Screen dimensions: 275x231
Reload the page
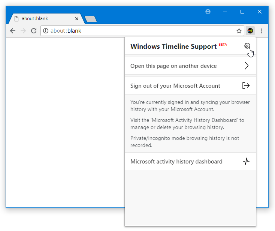coord(34,31)
